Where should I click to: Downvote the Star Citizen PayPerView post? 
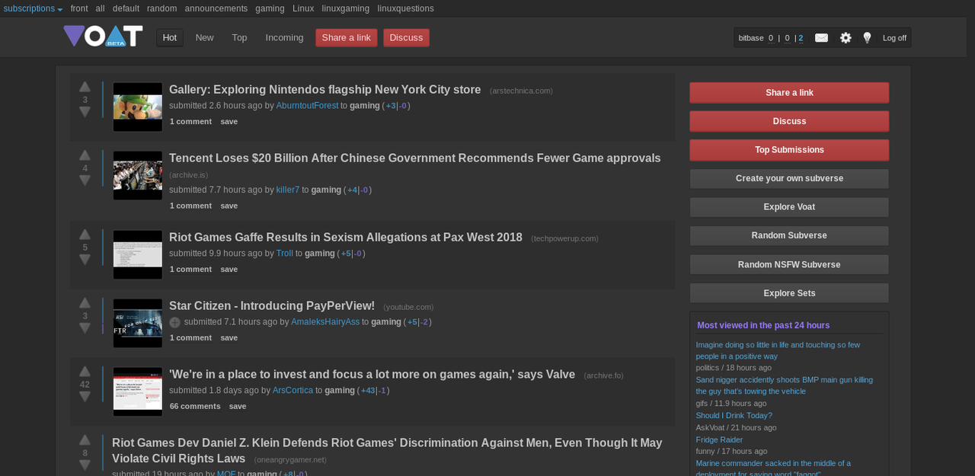pyautogui.click(x=85, y=329)
